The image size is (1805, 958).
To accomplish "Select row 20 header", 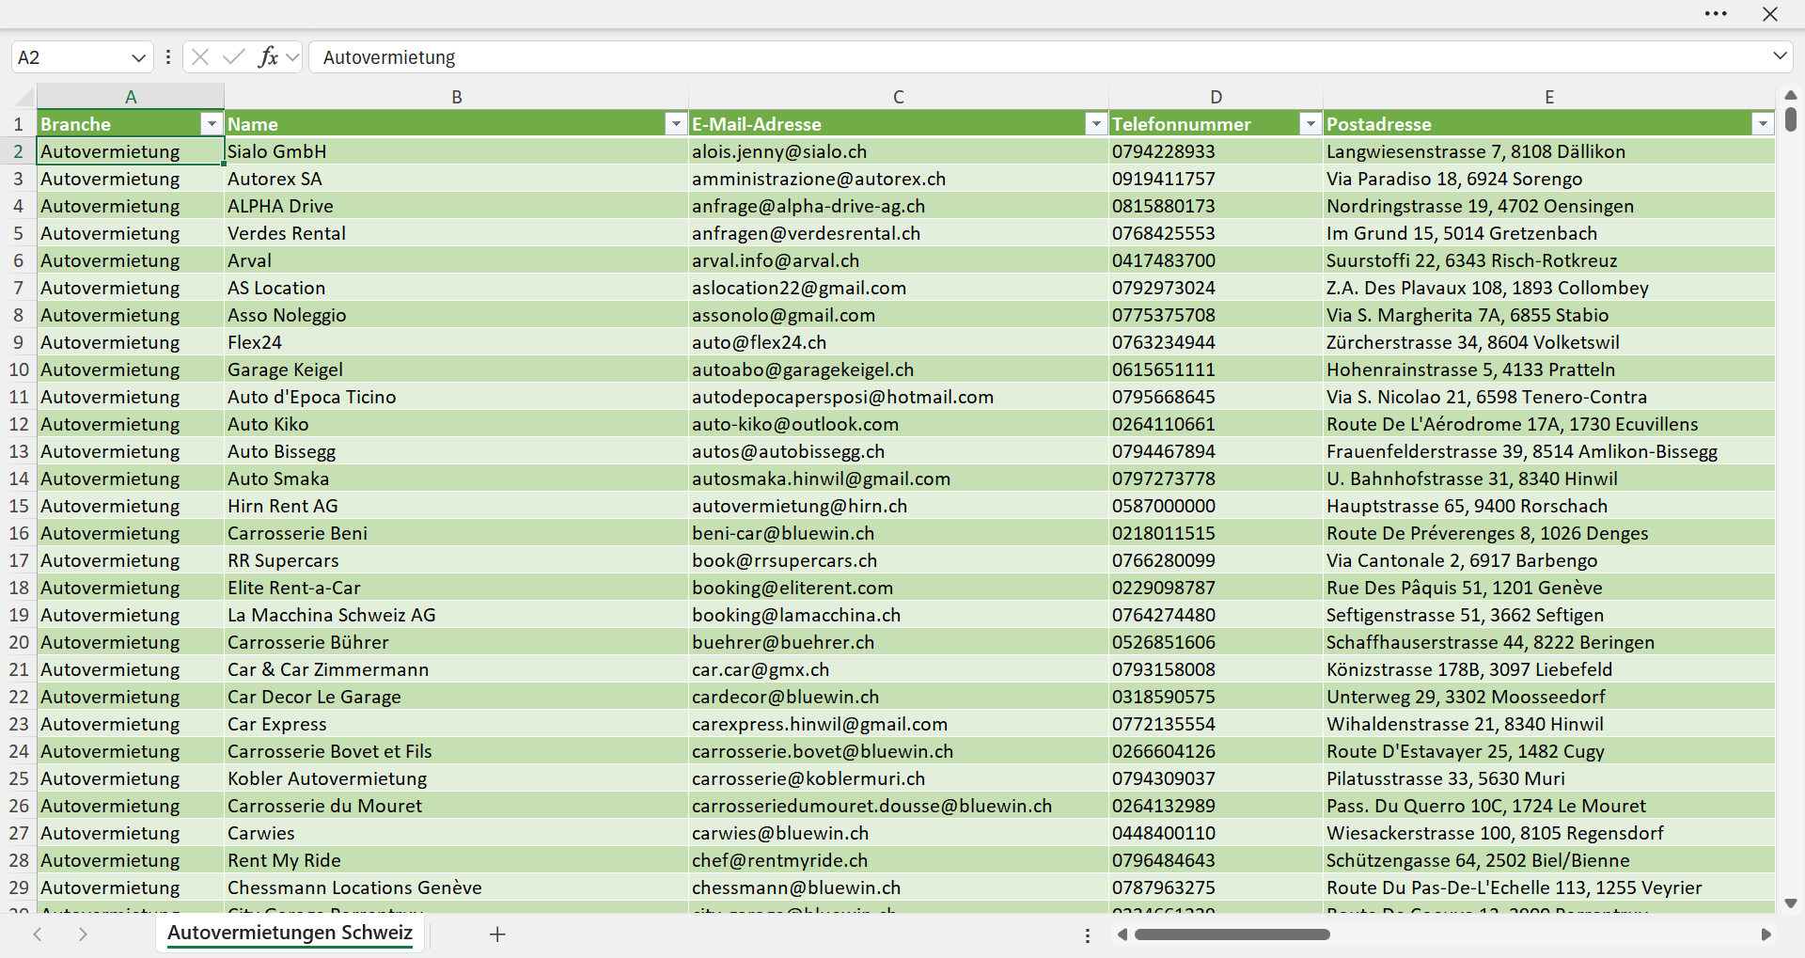I will coord(19,642).
